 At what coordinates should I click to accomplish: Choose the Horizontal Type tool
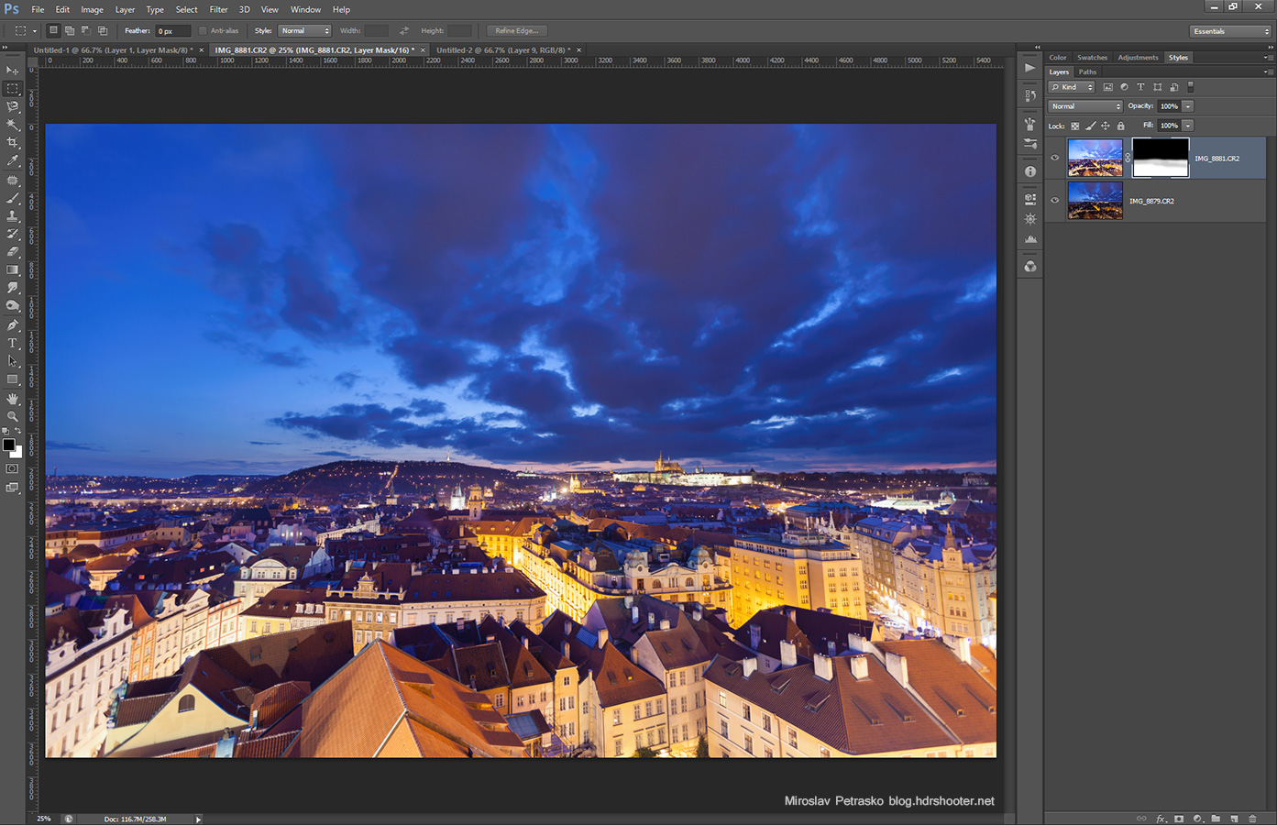pos(13,343)
